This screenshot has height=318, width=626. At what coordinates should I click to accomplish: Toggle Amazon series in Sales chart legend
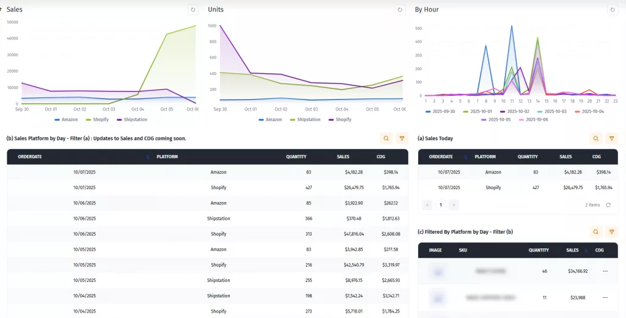coord(66,120)
